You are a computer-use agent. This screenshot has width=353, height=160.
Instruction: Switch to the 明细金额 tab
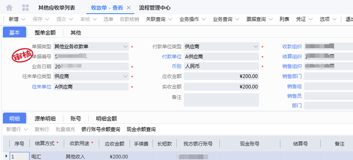[107, 119]
